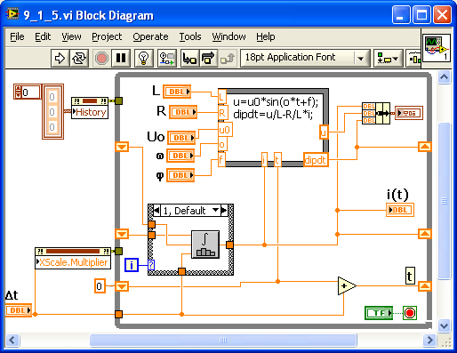Open the Tools menu
Viewport: 457px width, 353px height.
coord(190,36)
